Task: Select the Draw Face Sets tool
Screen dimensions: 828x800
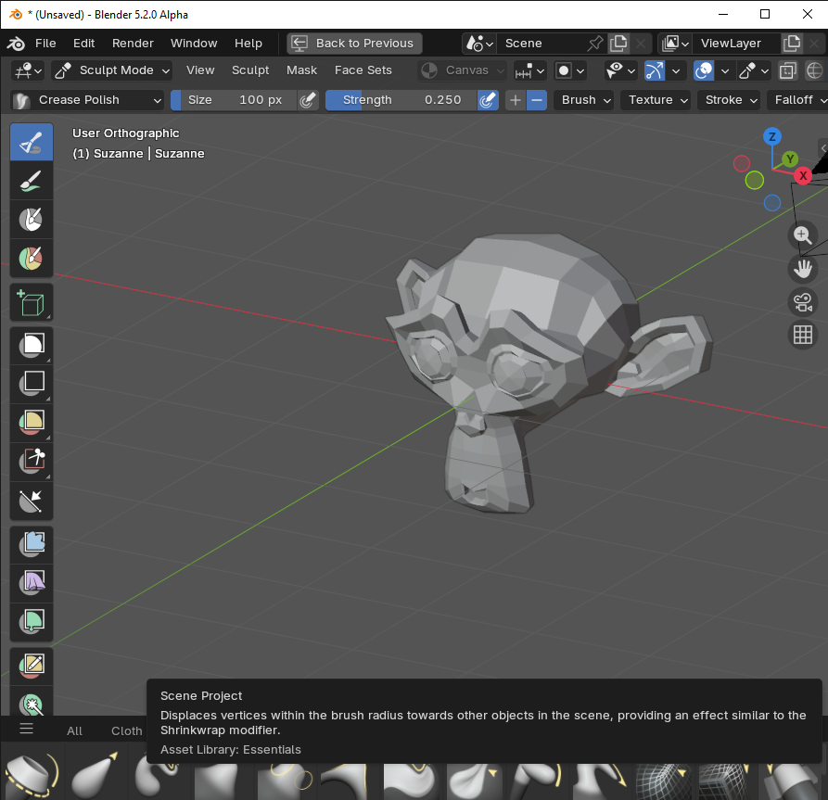Action: click(32, 258)
